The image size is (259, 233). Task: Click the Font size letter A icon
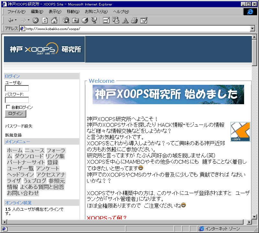click(x=125, y=20)
